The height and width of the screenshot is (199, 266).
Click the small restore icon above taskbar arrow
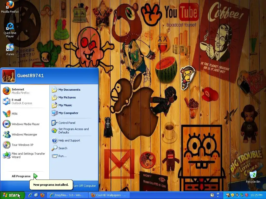pos(218,194)
